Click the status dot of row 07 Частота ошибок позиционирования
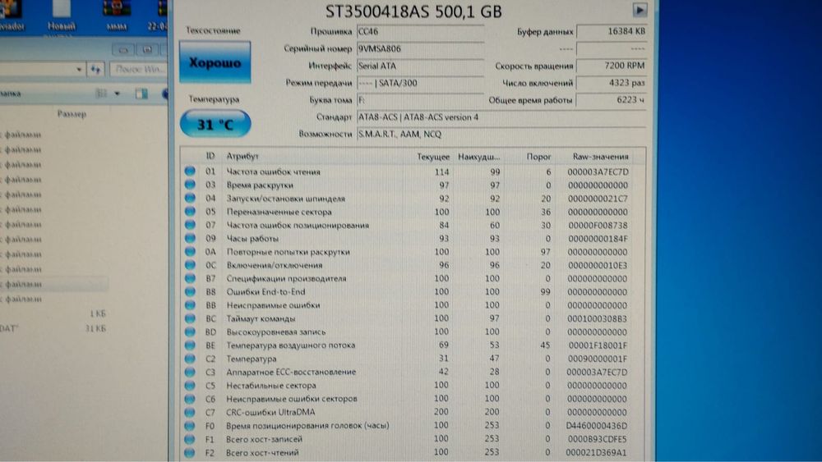This screenshot has height=462, width=822. [190, 225]
